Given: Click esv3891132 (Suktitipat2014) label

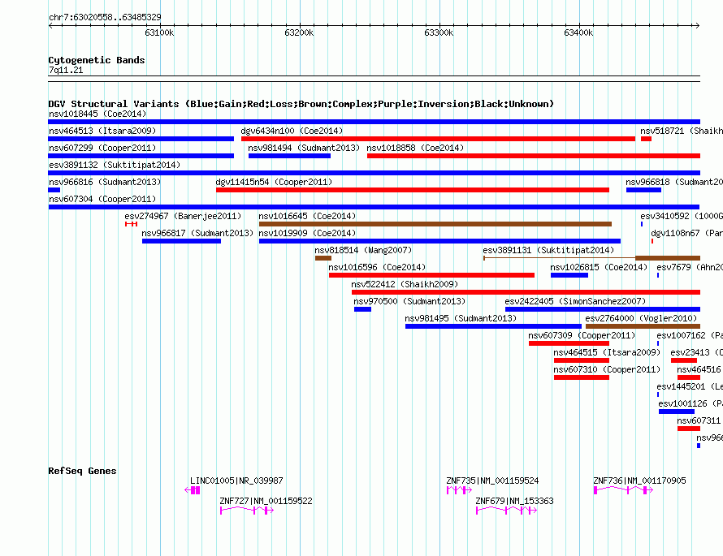Looking at the screenshot, I should click(x=115, y=165).
